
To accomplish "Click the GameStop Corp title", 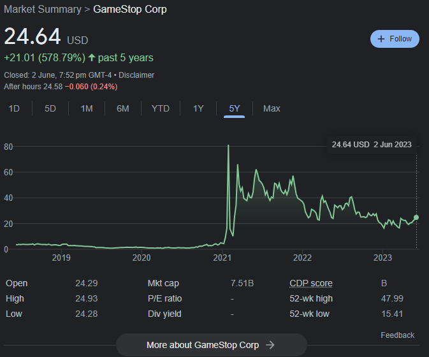I will (x=130, y=10).
